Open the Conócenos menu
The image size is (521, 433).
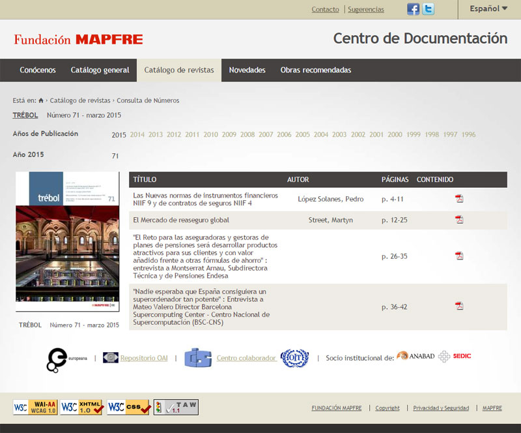(x=38, y=70)
